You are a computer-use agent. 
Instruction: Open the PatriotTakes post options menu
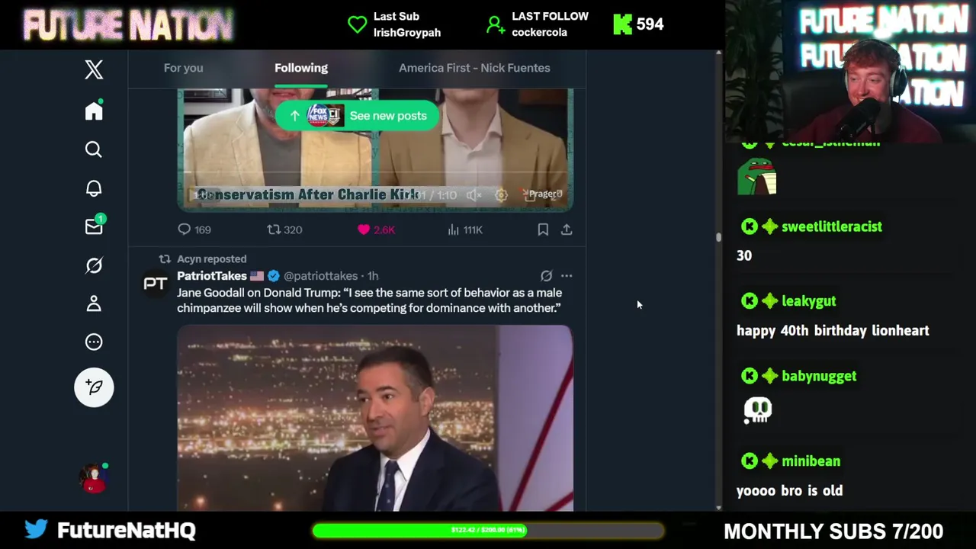click(567, 276)
